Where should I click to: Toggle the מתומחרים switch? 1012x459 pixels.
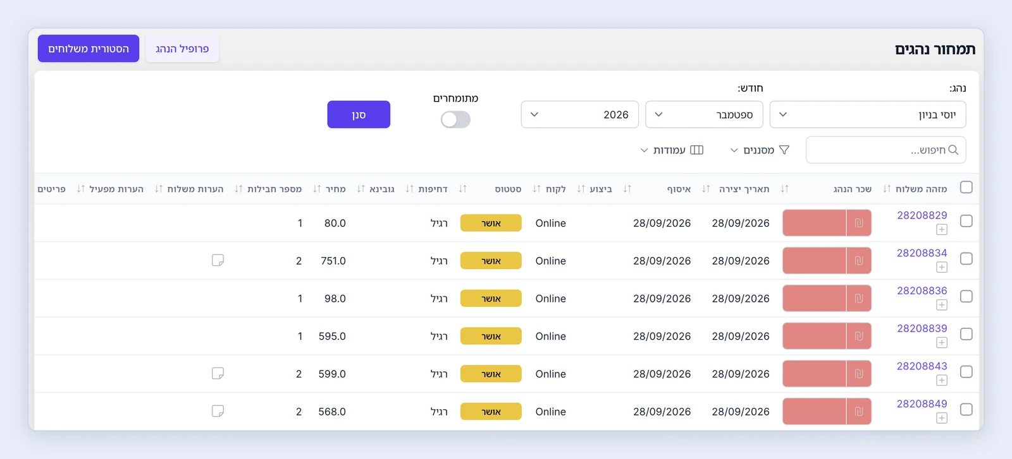(x=455, y=119)
